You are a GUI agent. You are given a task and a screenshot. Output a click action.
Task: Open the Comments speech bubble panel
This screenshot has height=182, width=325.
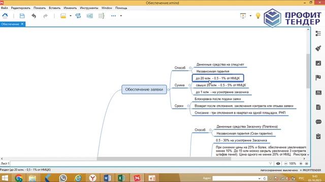pyautogui.click(x=318, y=122)
